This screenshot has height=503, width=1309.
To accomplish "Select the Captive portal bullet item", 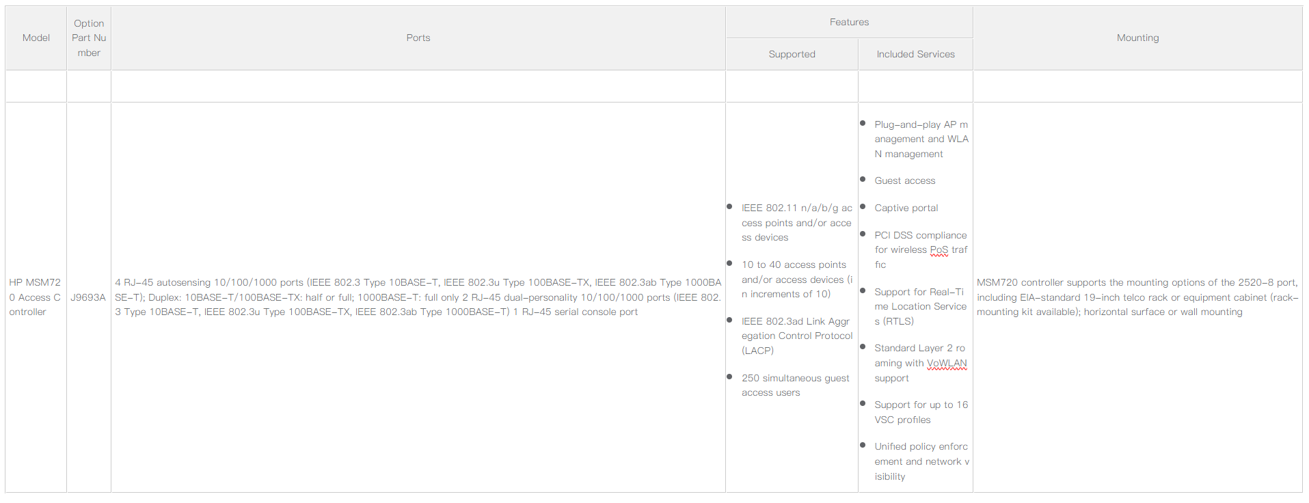I will 906,208.
